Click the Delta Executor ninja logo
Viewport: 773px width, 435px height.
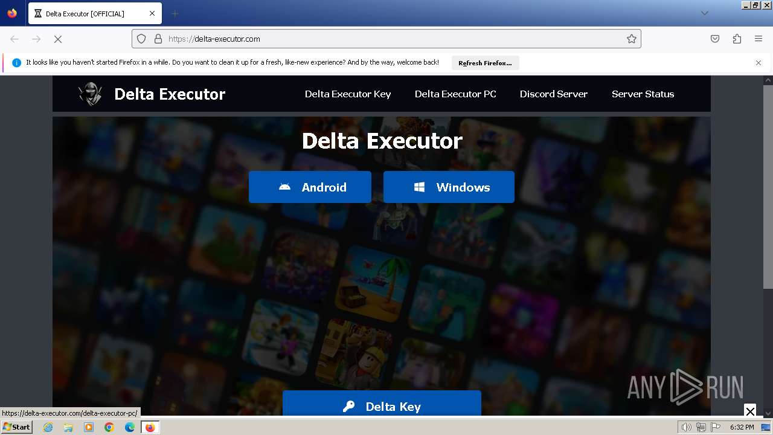pos(91,94)
